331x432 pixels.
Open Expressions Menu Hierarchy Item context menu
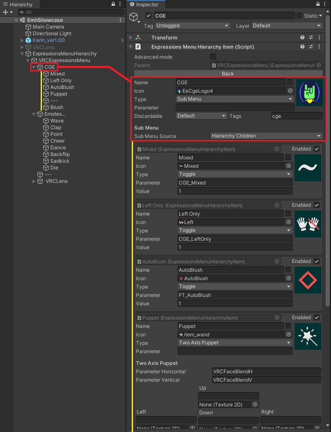(x=320, y=47)
